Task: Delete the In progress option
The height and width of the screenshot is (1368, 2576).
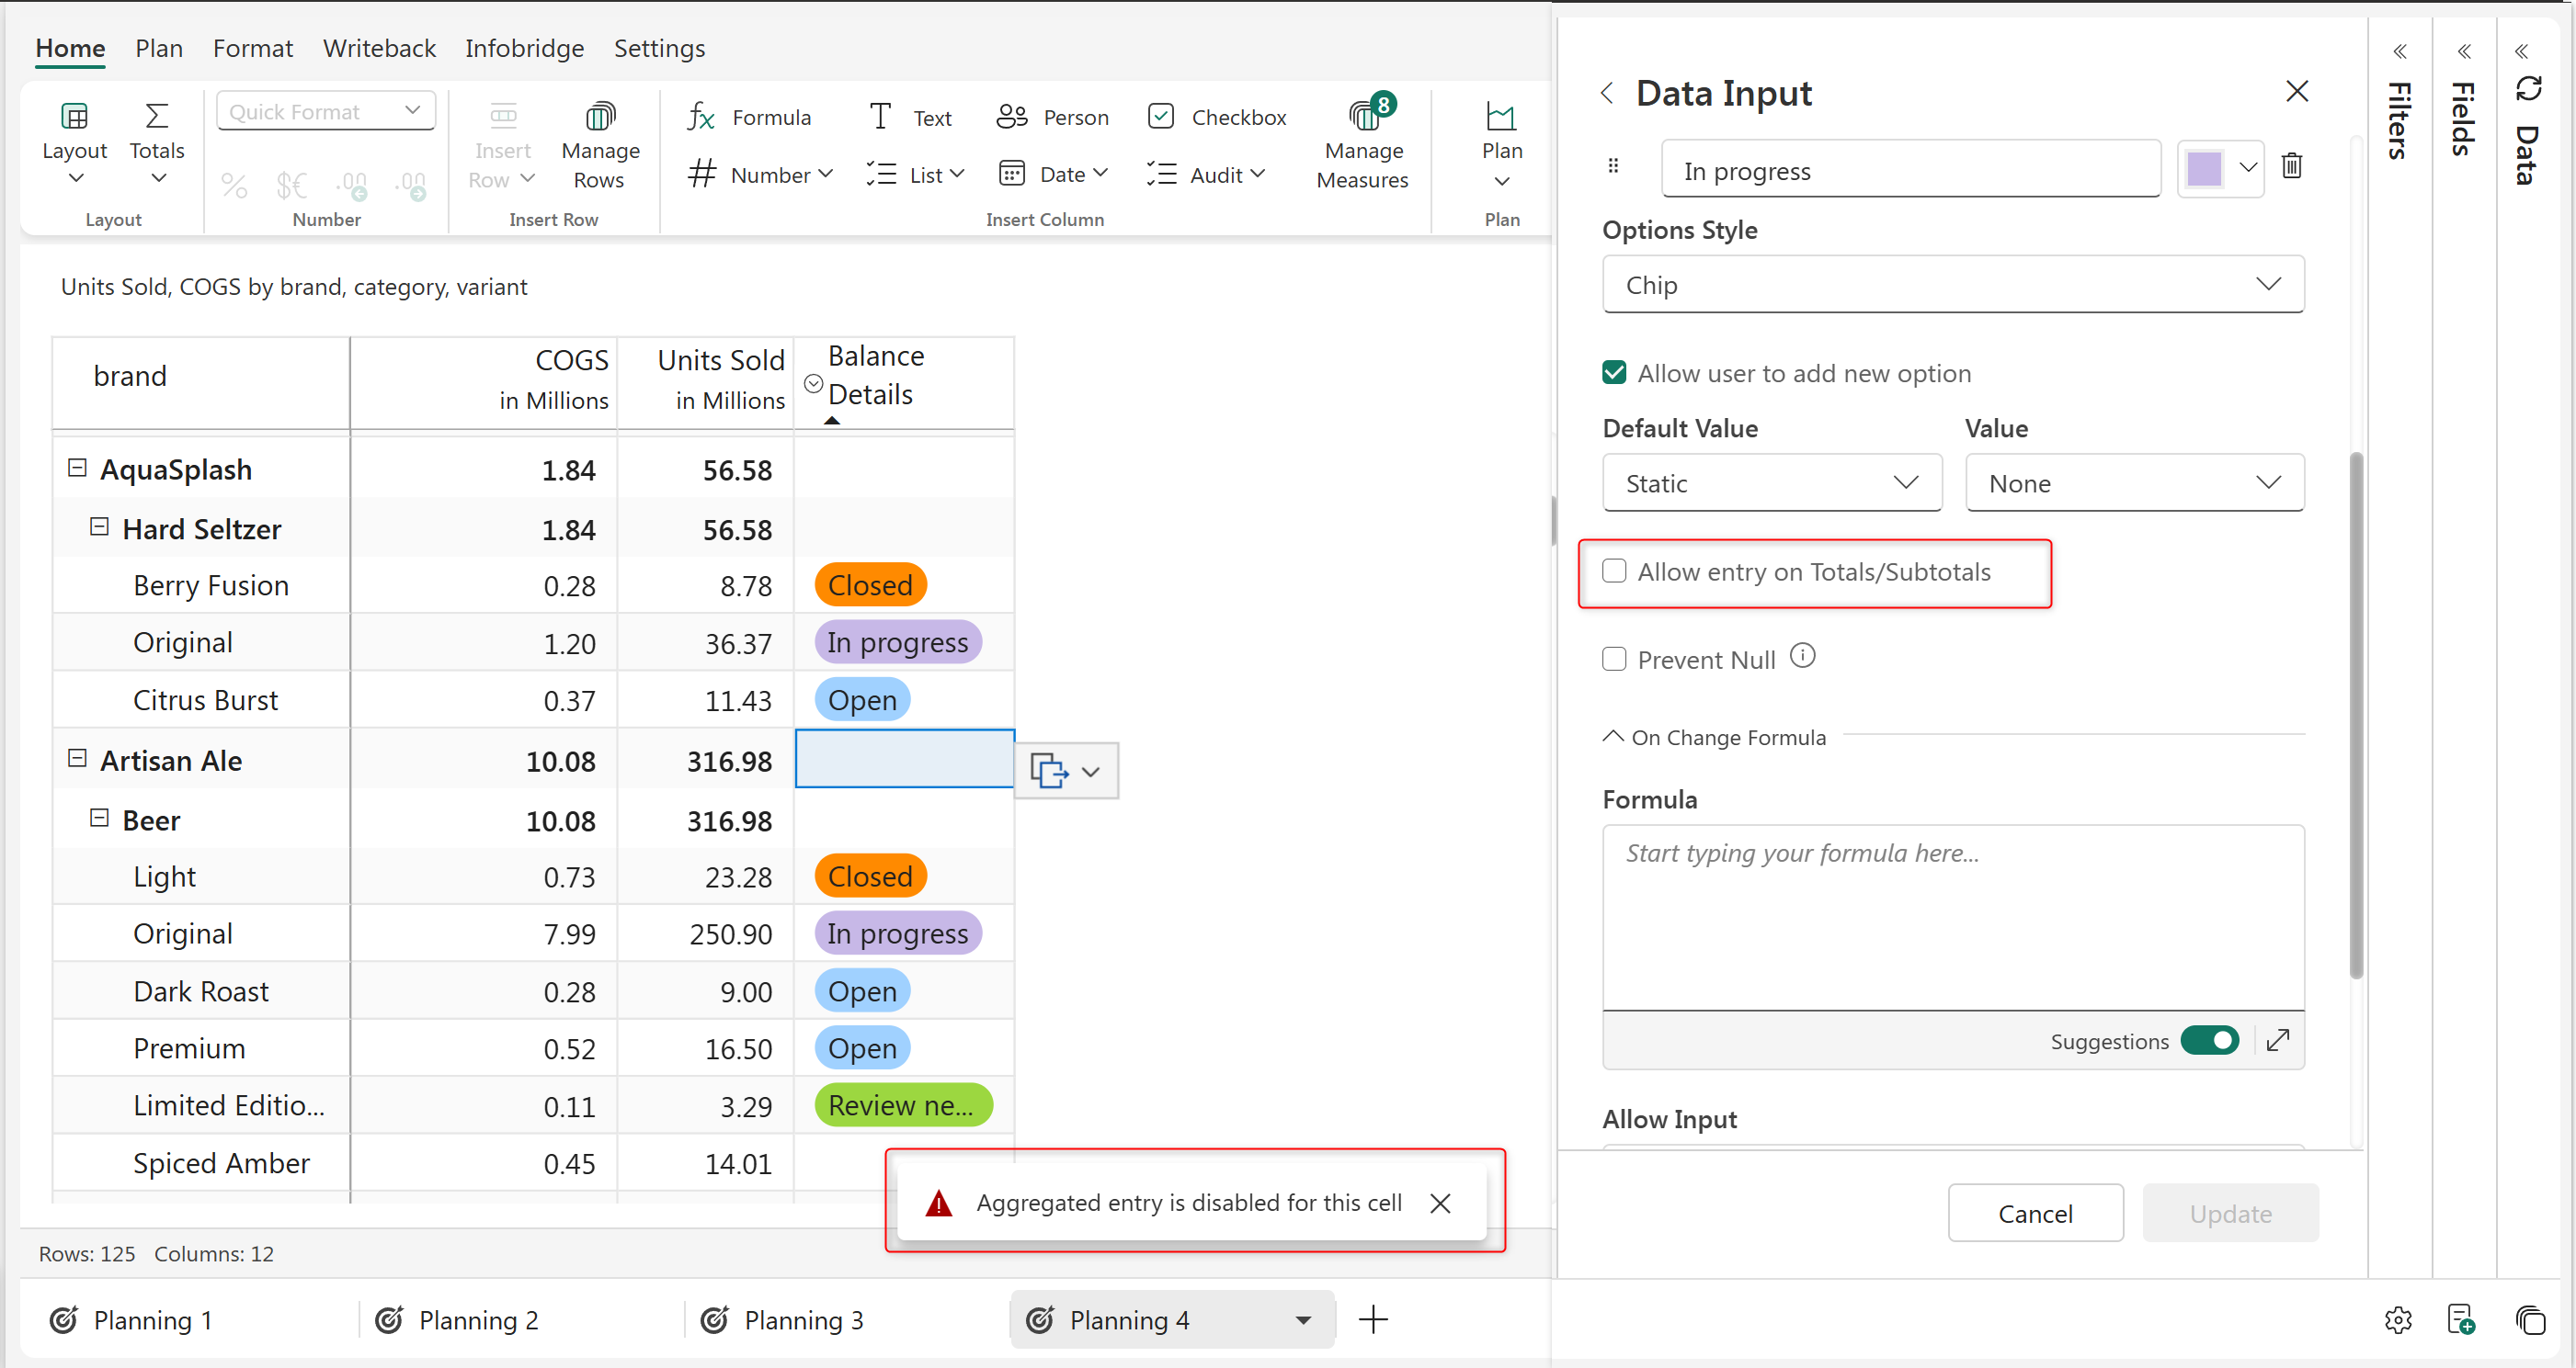Action: pyautogui.click(x=2291, y=166)
